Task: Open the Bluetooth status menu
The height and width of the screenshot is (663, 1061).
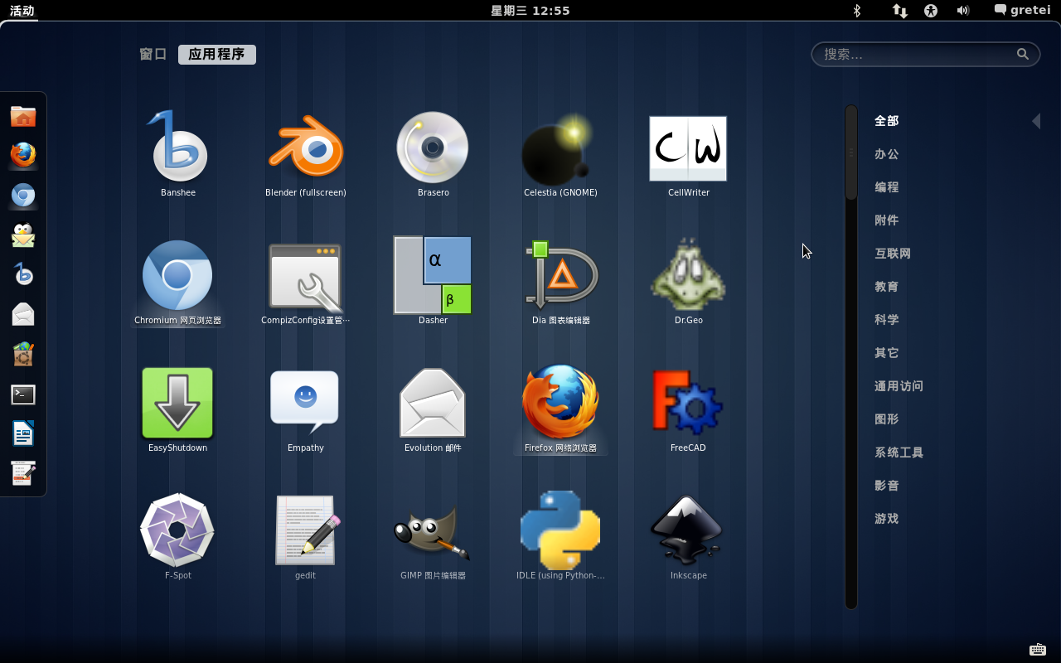Action: point(858,11)
